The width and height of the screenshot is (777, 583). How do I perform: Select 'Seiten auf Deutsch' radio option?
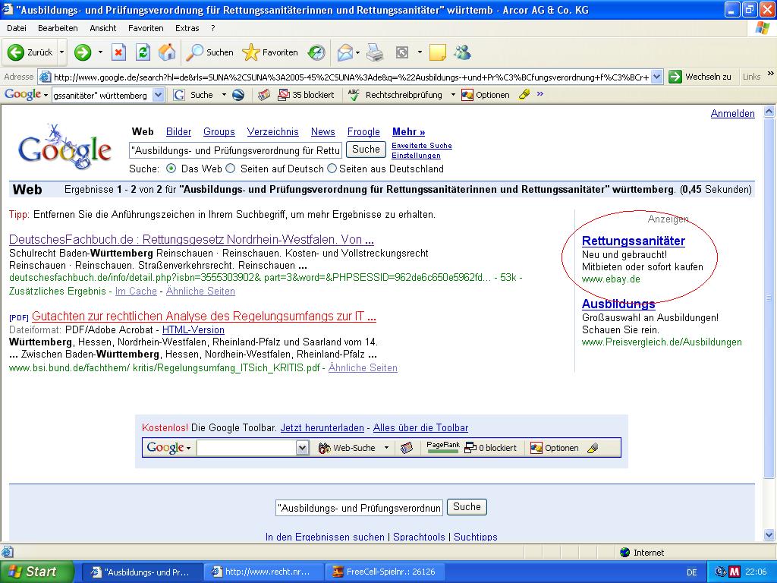click(231, 169)
